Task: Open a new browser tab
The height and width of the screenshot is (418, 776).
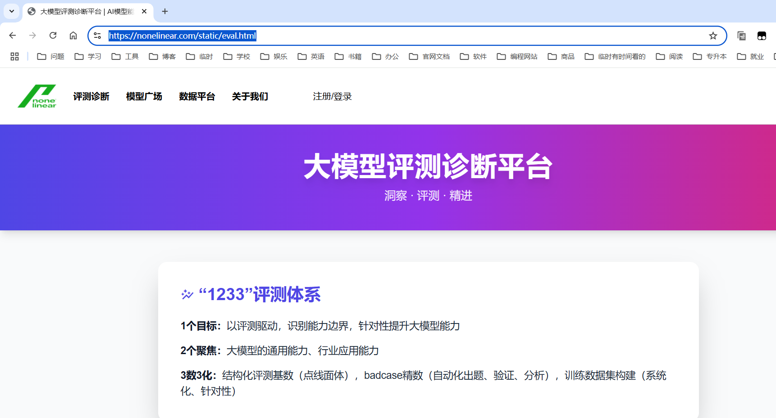Action: (x=165, y=11)
